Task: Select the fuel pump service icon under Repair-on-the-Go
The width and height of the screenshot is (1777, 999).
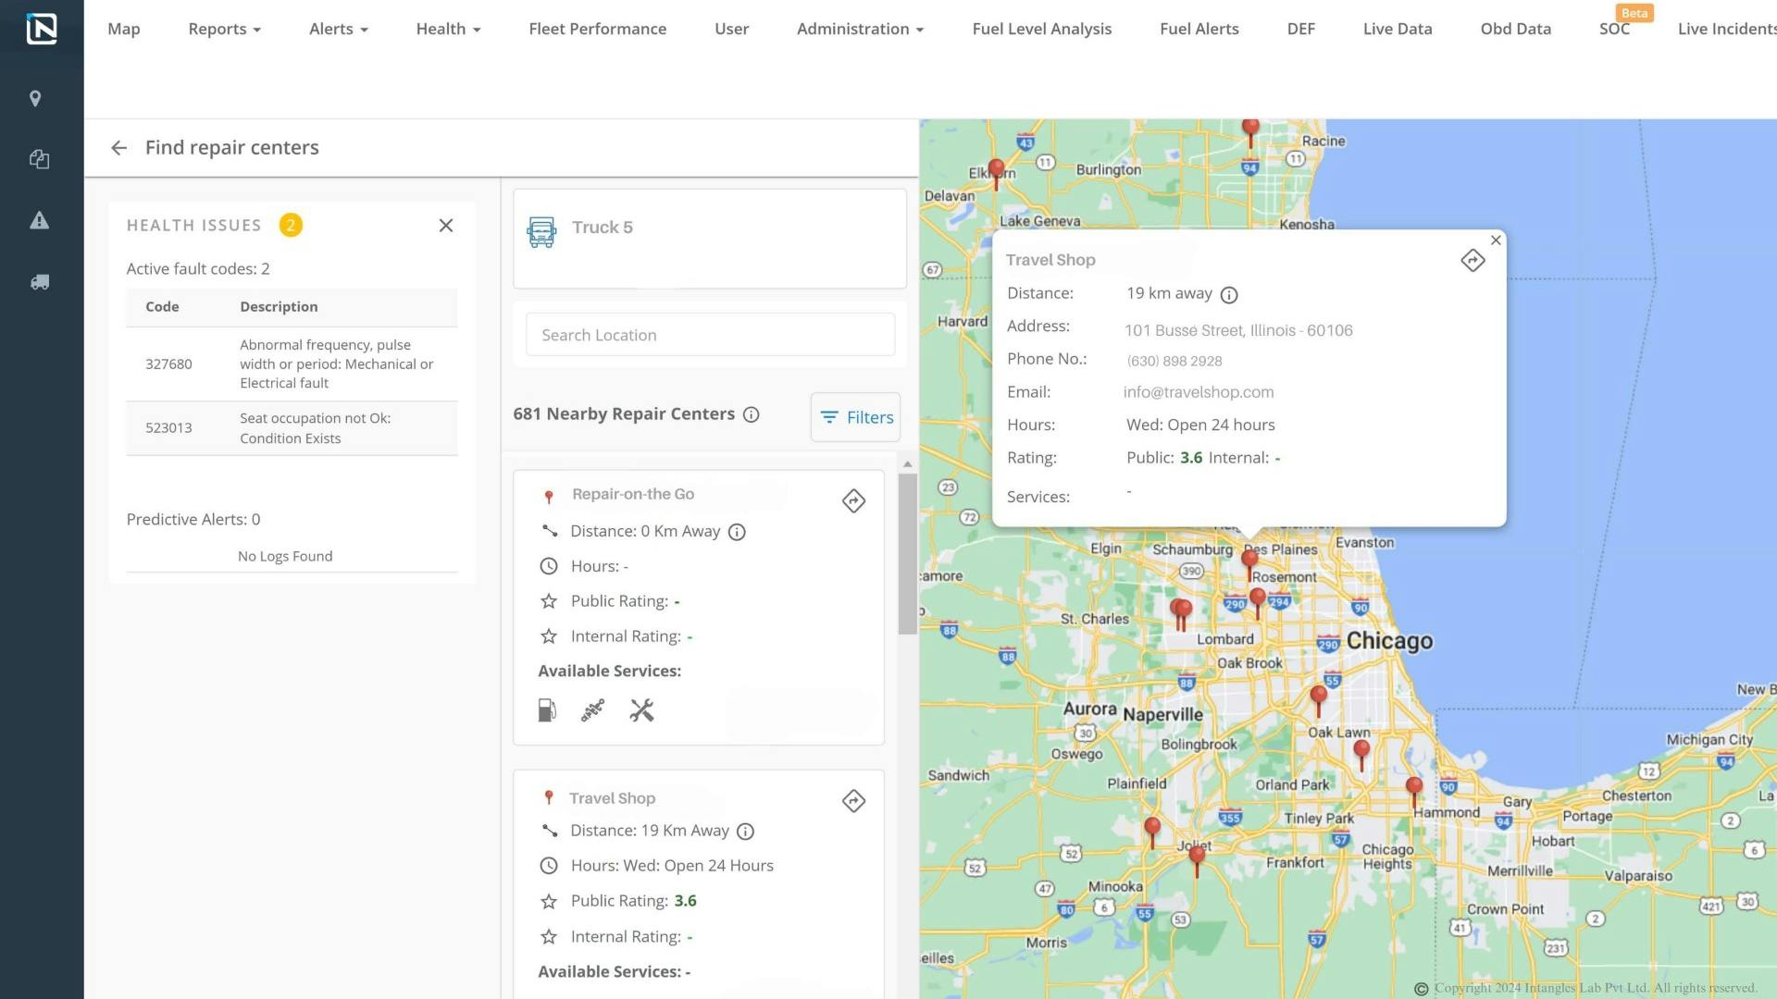Action: coord(546,709)
